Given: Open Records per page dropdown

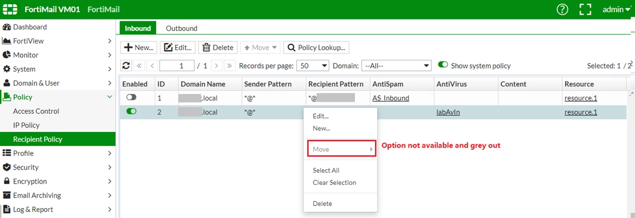Looking at the screenshot, I should coord(313,65).
